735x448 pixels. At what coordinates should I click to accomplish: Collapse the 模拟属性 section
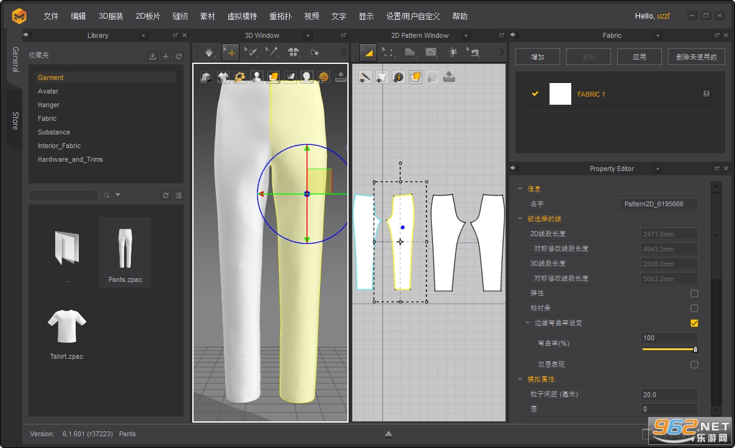click(520, 379)
